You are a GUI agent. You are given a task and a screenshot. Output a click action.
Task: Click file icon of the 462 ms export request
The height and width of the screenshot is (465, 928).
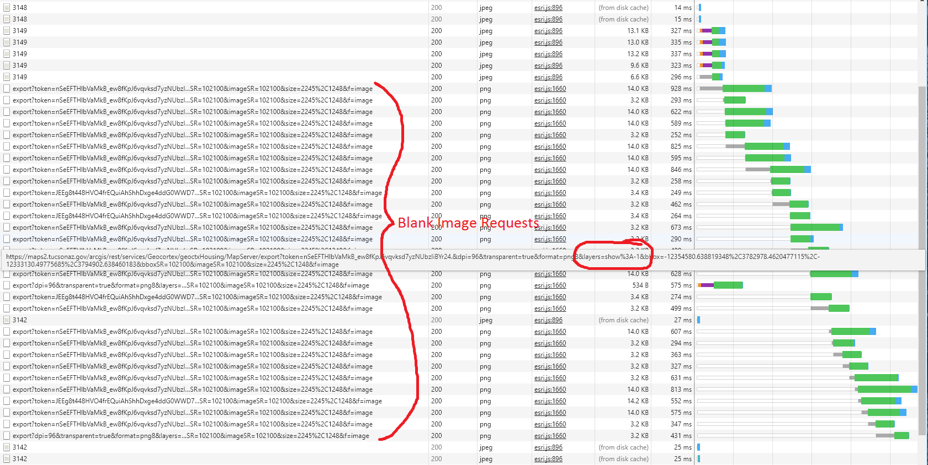click(x=7, y=204)
